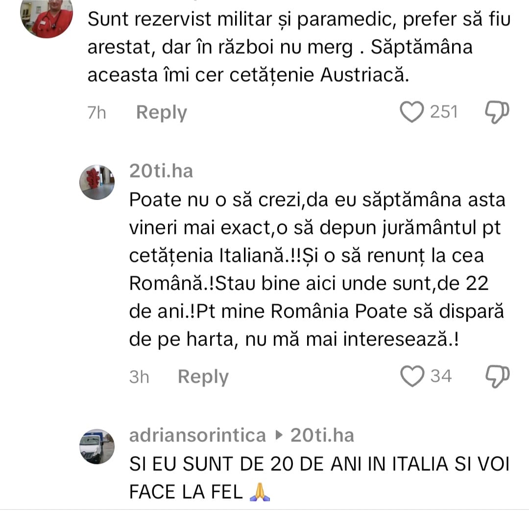Viewport: 529px width, 516px height.
Task: Click the reply arrow between adriansorintica and 20ti.ha
Action: 278,435
